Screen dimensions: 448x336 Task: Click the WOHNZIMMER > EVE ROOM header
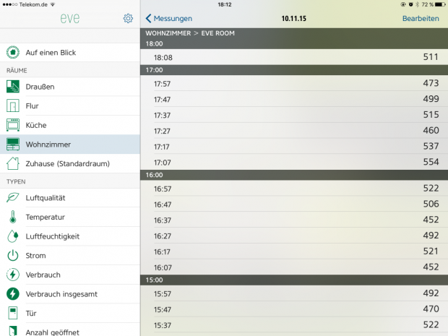click(190, 33)
